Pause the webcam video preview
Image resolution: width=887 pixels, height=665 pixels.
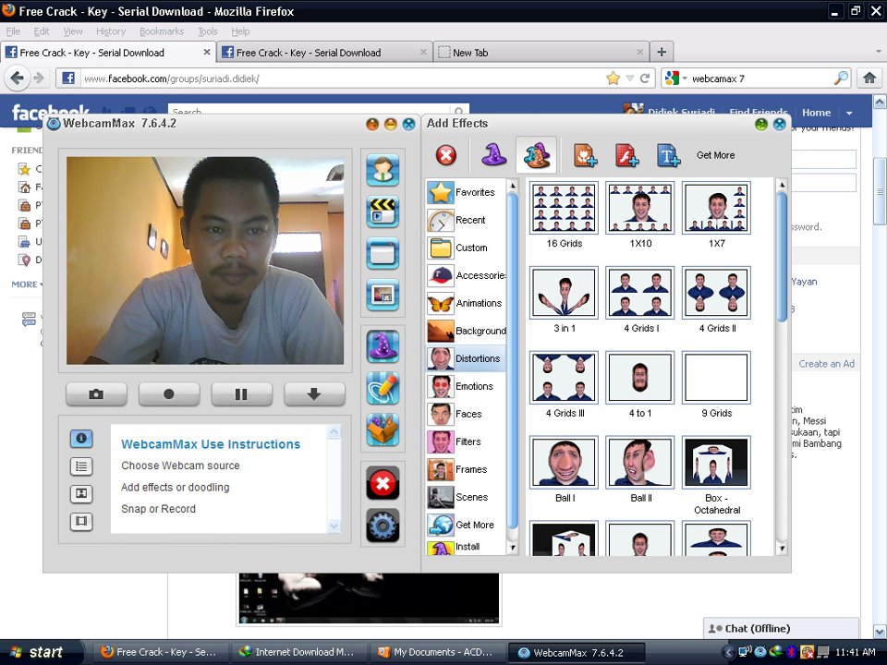pyautogui.click(x=241, y=394)
